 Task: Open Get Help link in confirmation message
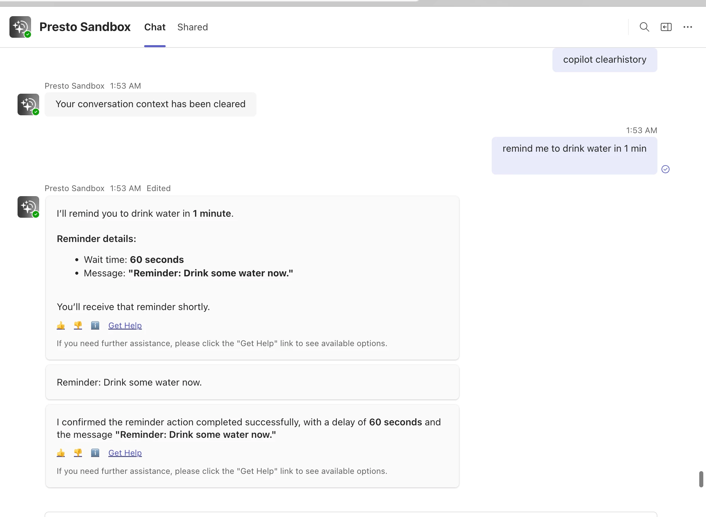point(125,453)
